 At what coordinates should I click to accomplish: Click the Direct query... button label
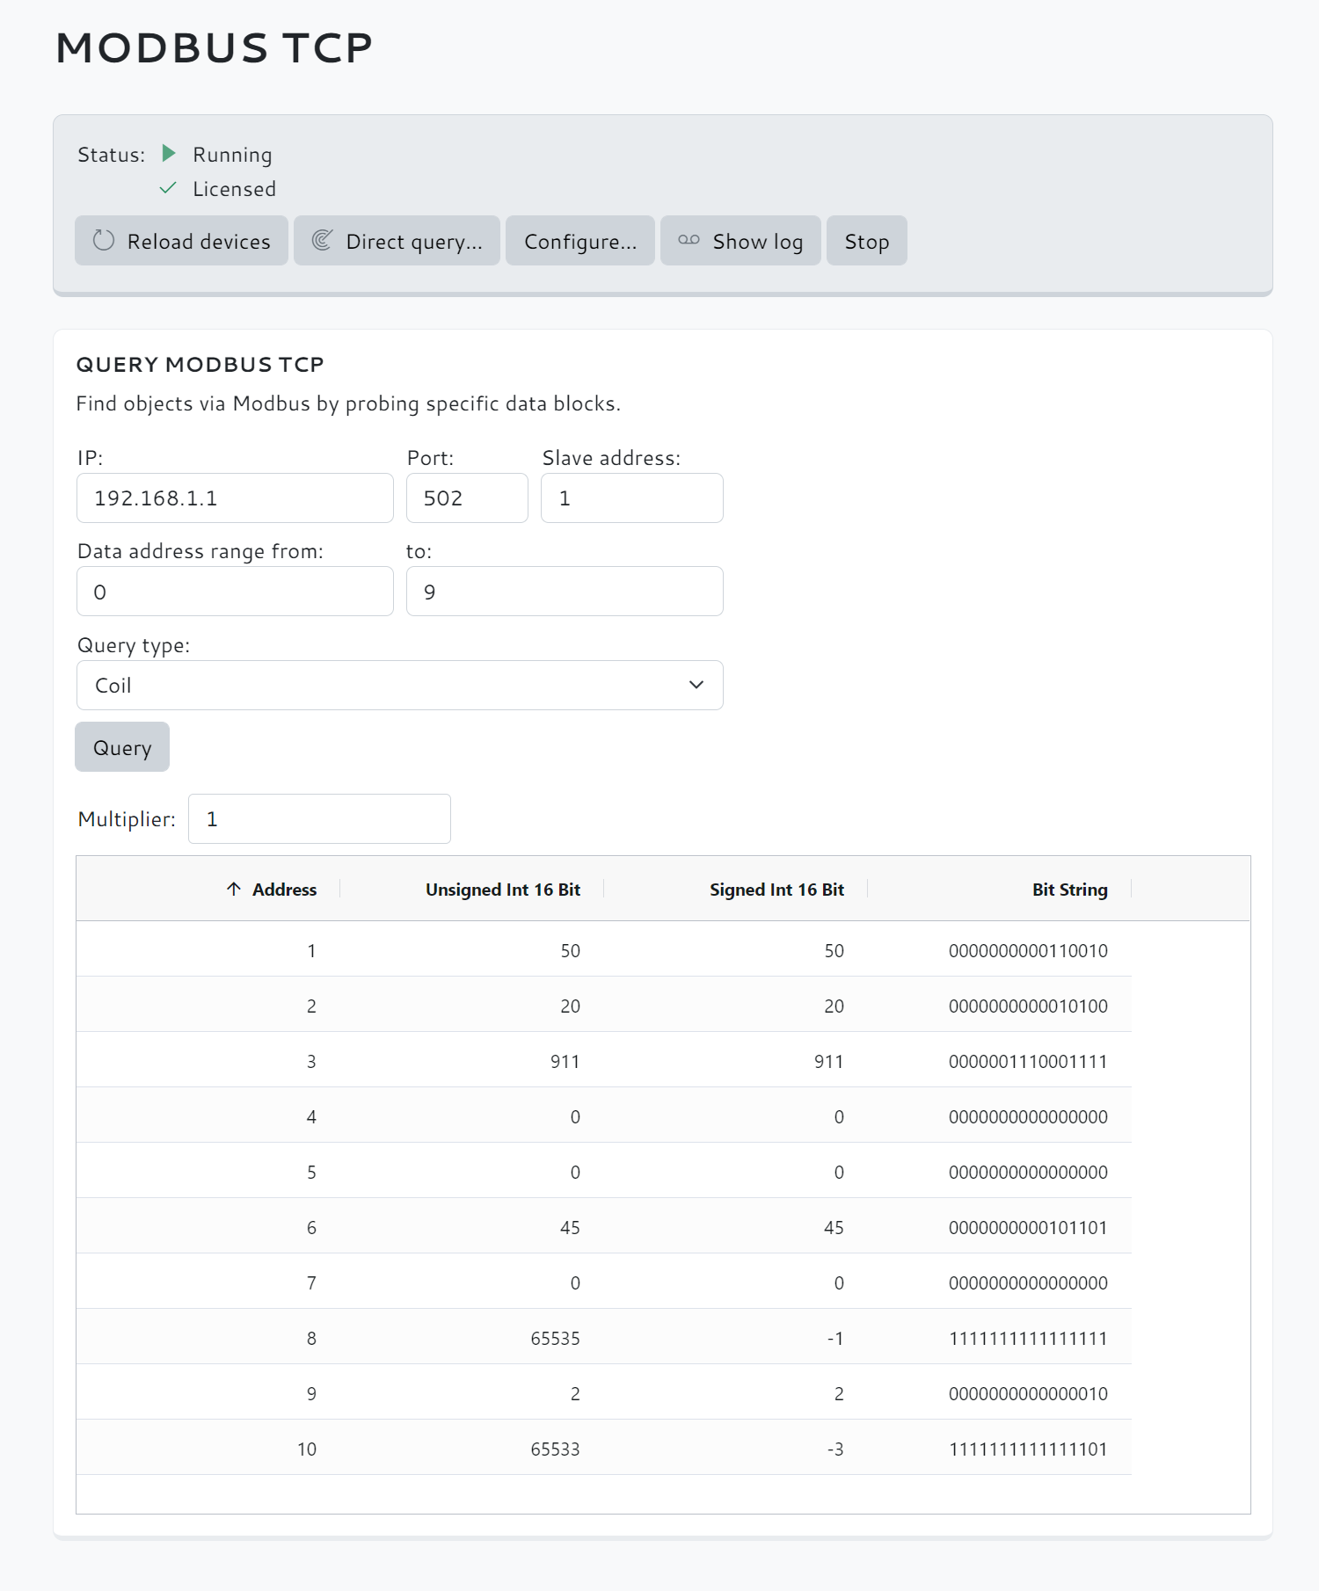tap(414, 242)
